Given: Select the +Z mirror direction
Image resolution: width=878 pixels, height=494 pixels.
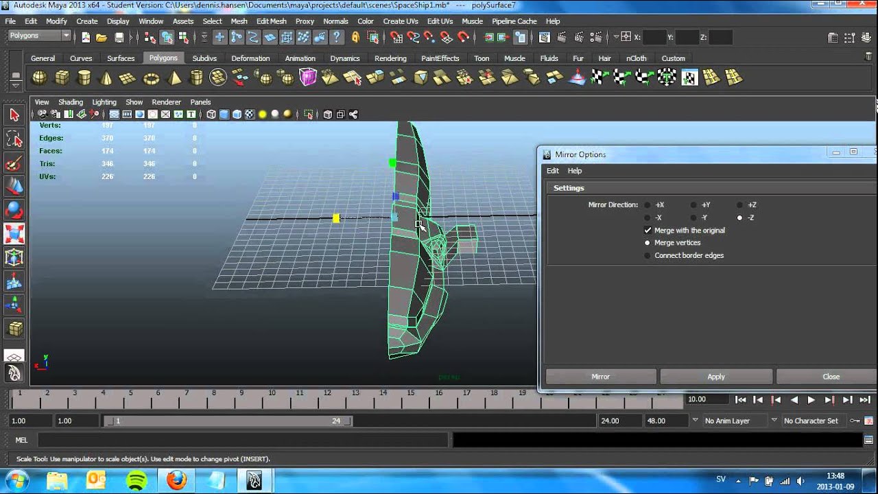Looking at the screenshot, I should point(739,205).
